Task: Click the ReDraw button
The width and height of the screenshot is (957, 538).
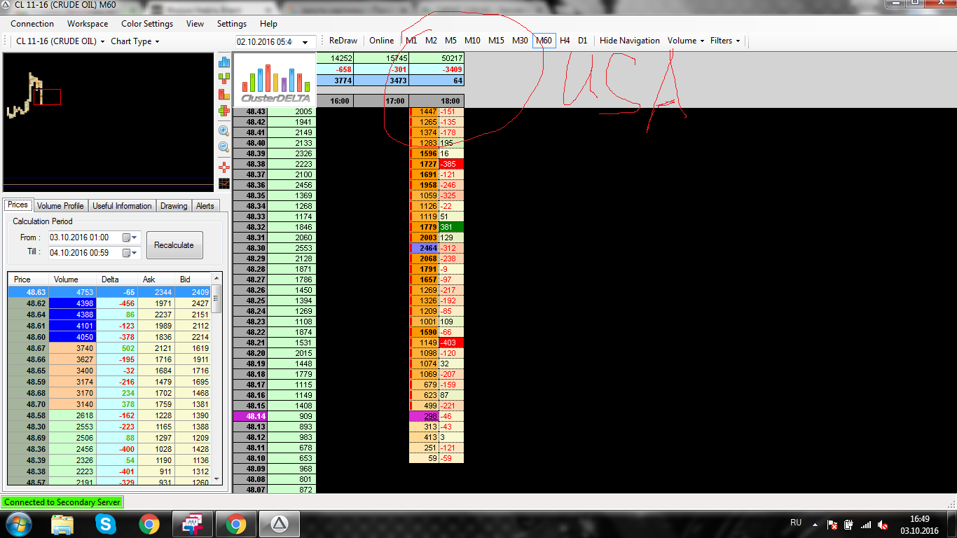Action: [343, 41]
